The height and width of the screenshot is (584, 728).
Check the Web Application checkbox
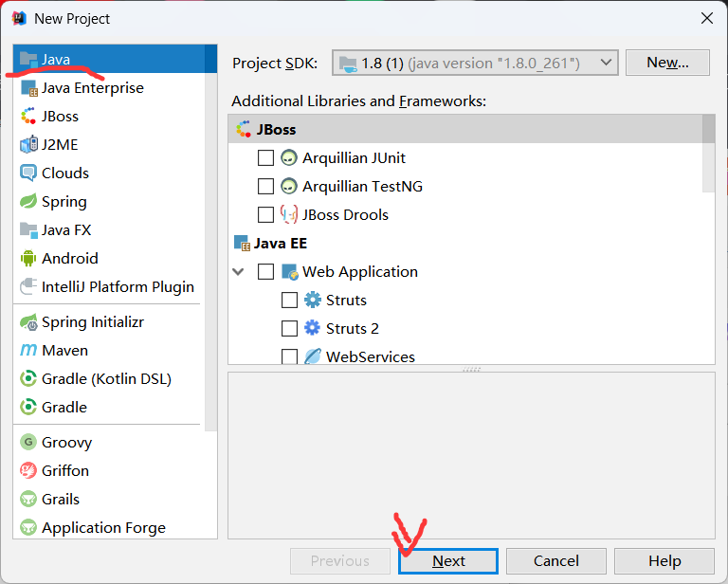pos(265,271)
